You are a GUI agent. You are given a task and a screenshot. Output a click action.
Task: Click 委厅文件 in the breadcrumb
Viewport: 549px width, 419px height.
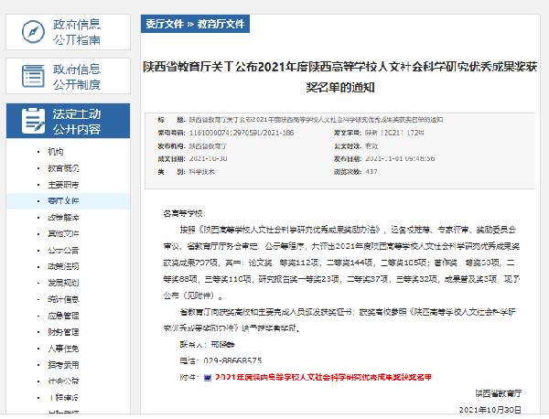click(x=164, y=27)
